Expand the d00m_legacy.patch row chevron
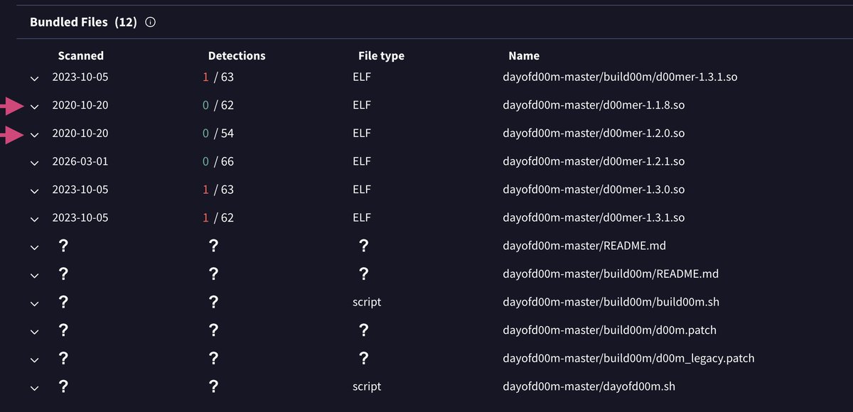This screenshot has width=853, height=412. 34,359
